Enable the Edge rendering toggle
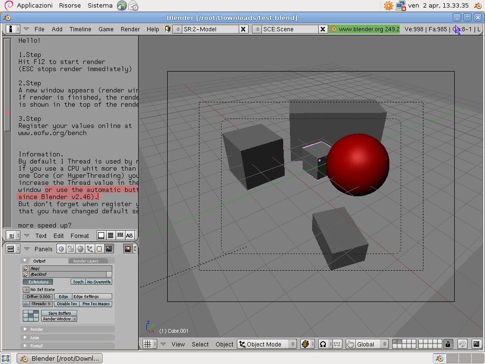 pyautogui.click(x=63, y=297)
